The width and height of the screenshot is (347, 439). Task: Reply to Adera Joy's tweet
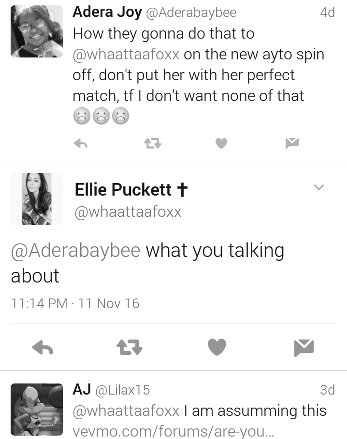point(81,143)
